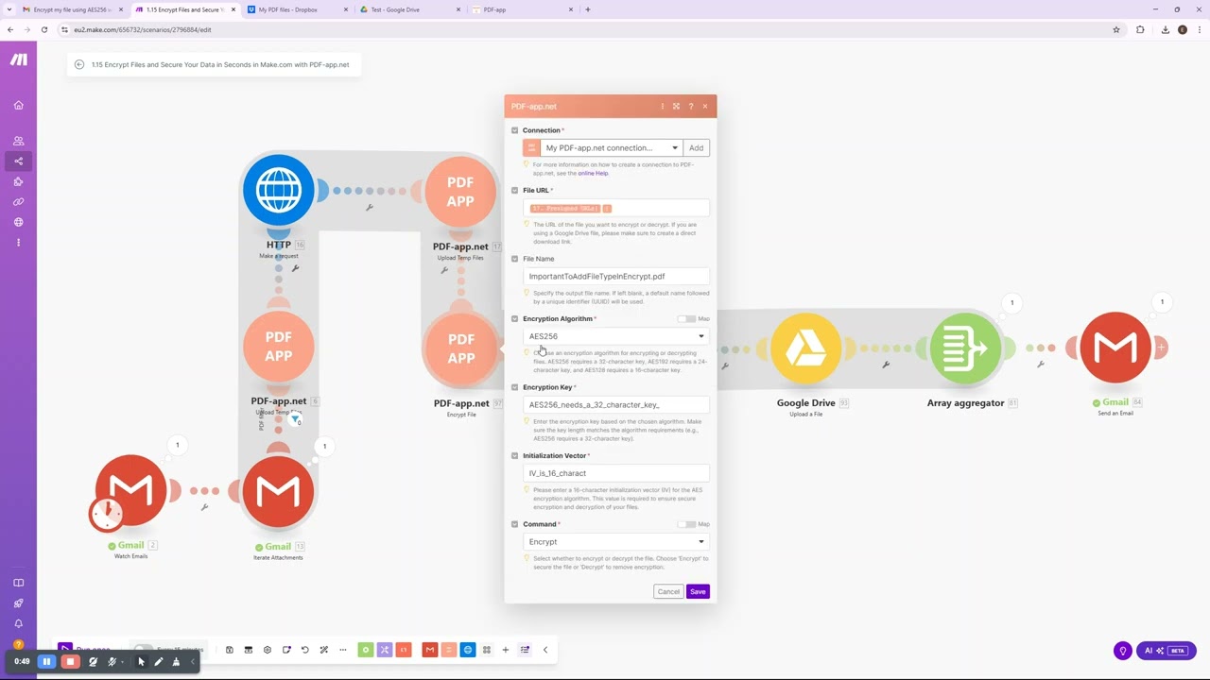Open Connections link icon in sidebar
Image resolution: width=1210 pixels, height=680 pixels.
(18, 201)
